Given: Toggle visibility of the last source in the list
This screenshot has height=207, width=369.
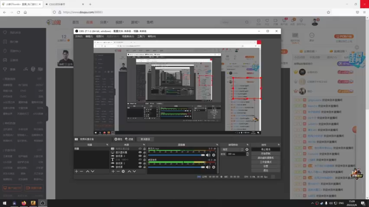Looking at the screenshot, I should [140, 167].
